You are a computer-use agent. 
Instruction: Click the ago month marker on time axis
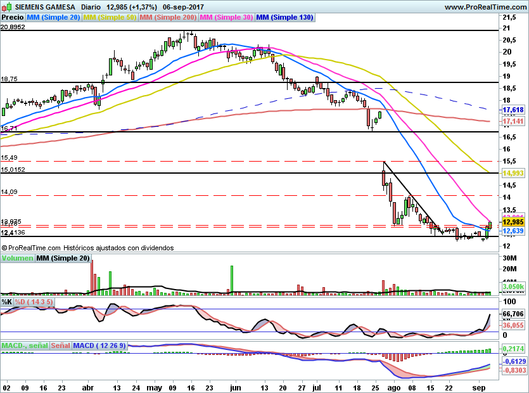393,388
